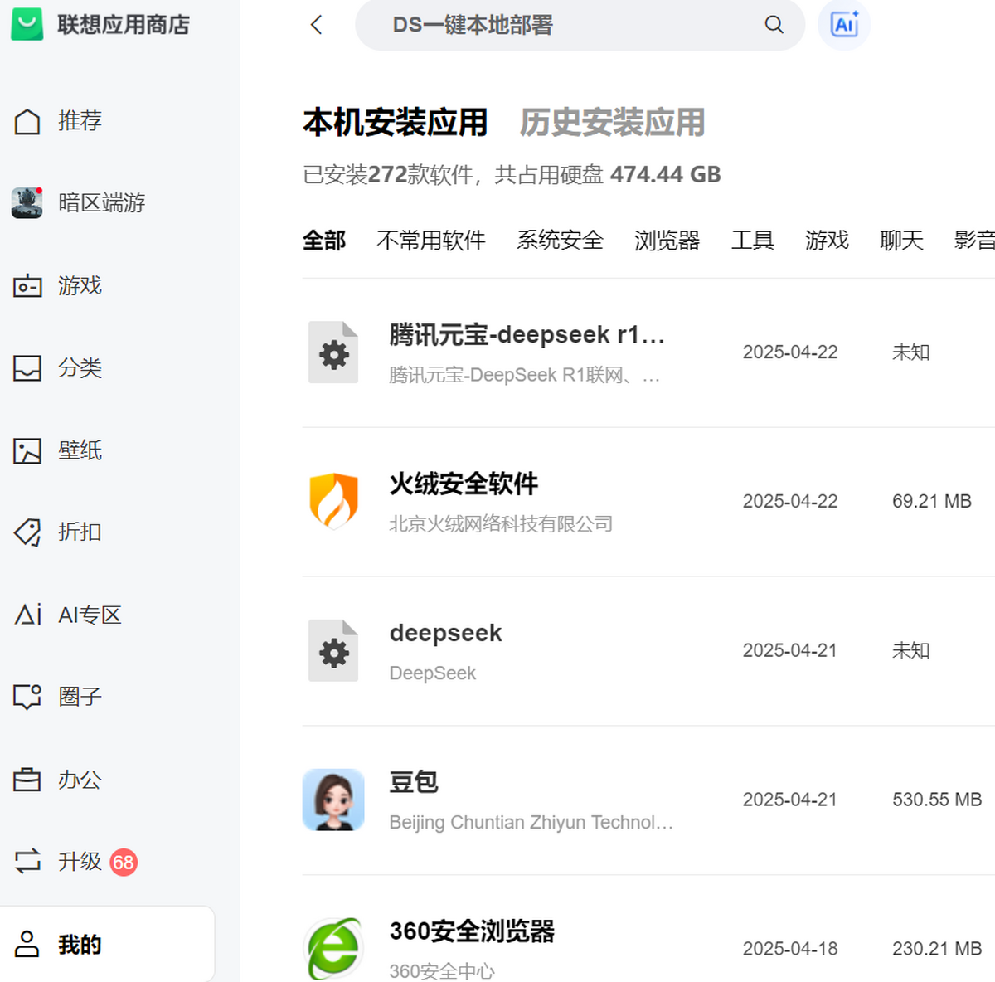
Task: Click app name 火绒安全软件
Action: tap(464, 484)
